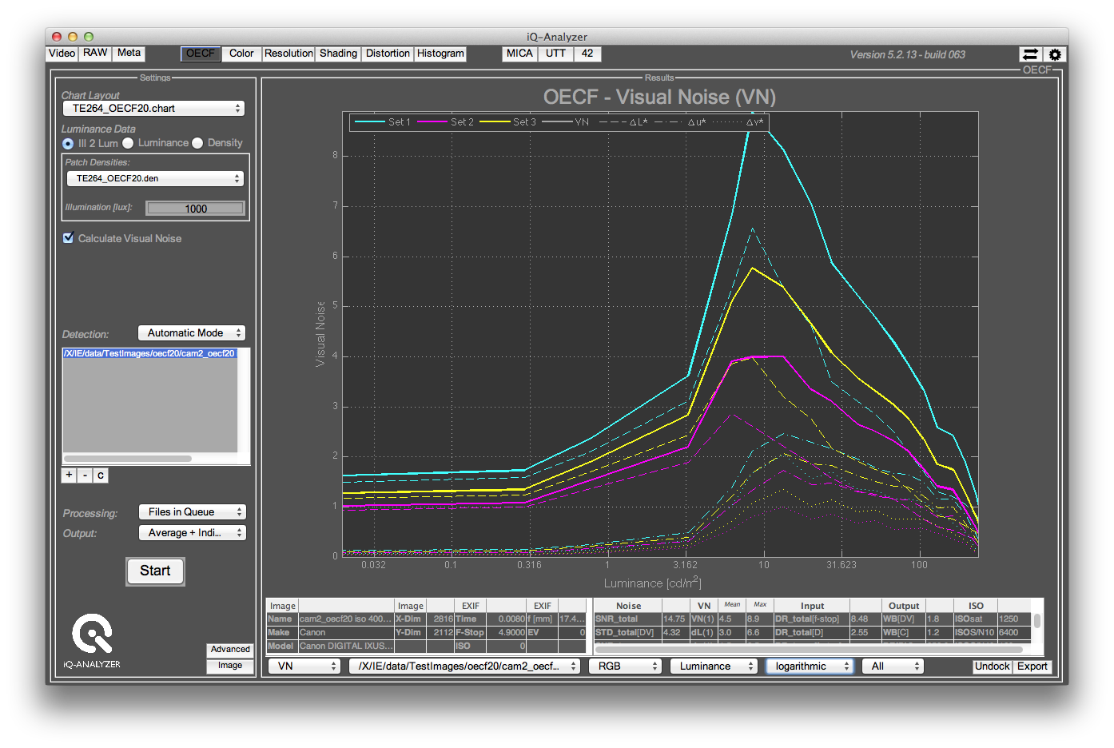Click the Undock button
Viewport: 1114px width, 748px height.
click(993, 666)
